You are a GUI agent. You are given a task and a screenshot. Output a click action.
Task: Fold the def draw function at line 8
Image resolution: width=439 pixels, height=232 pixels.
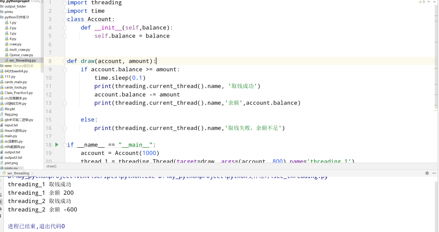[x=65, y=61]
